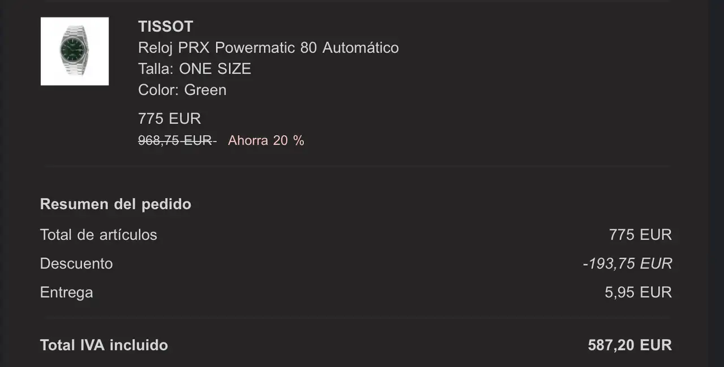
Task: Select the Total IVA incluido label
Action: (x=104, y=345)
